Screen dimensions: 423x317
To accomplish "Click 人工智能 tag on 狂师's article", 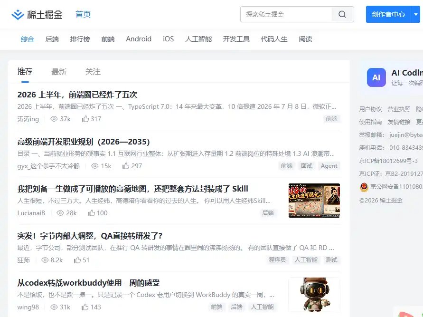I will pyautogui.click(x=306, y=260).
